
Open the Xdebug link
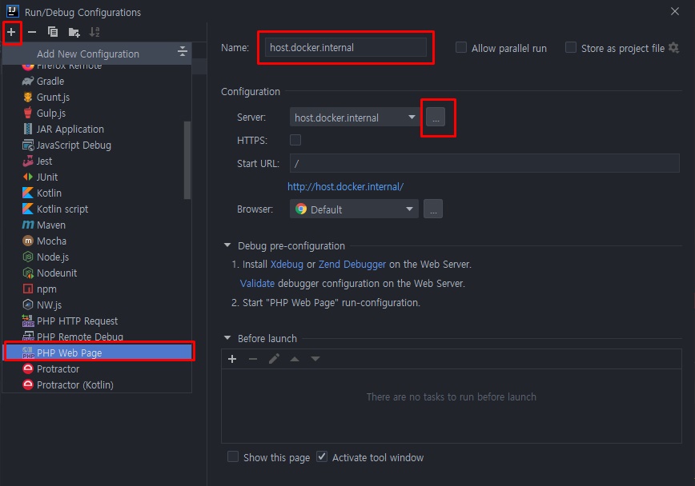[287, 265]
